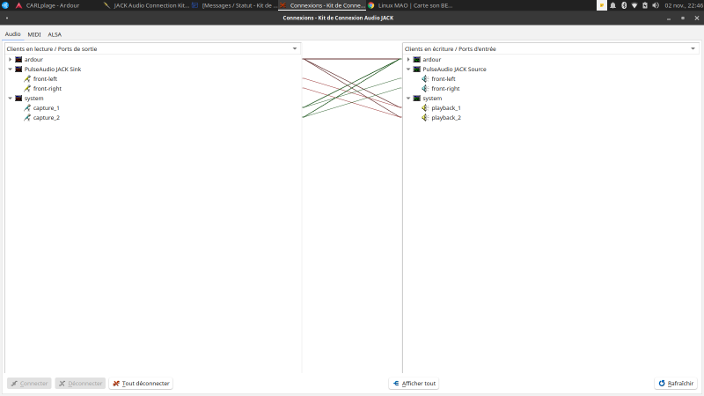Open network Wi-Fi icon in system tray

pos(634,5)
